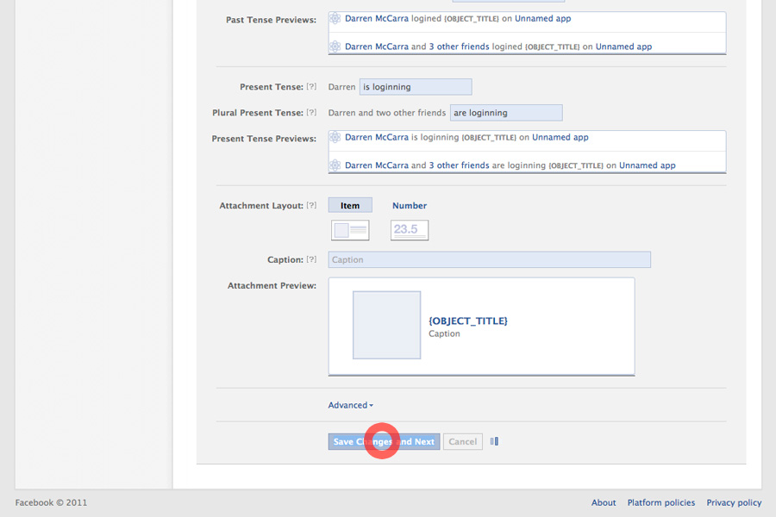
Task: Click the Item layout thumbnail icon
Action: [350, 230]
